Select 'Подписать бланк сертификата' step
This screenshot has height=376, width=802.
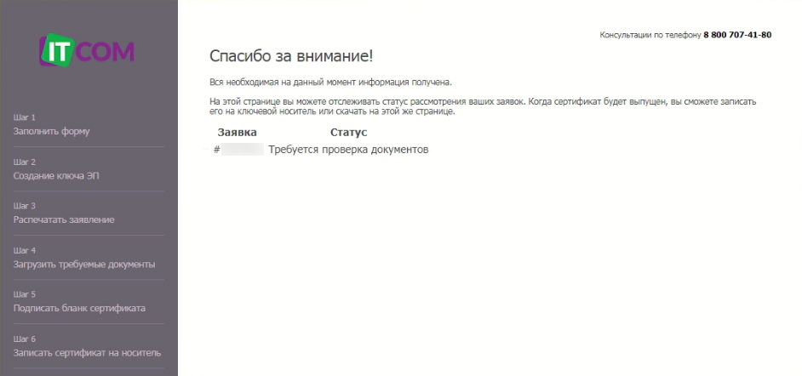click(79, 308)
